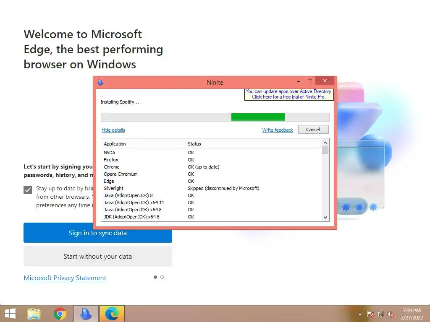Select the Silverlight row
Viewport: 430px width, 322px height.
coord(211,188)
